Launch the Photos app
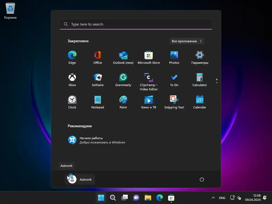The image size is (272, 204). (174, 58)
